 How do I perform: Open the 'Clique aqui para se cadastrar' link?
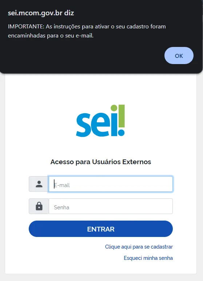pyautogui.click(x=139, y=247)
